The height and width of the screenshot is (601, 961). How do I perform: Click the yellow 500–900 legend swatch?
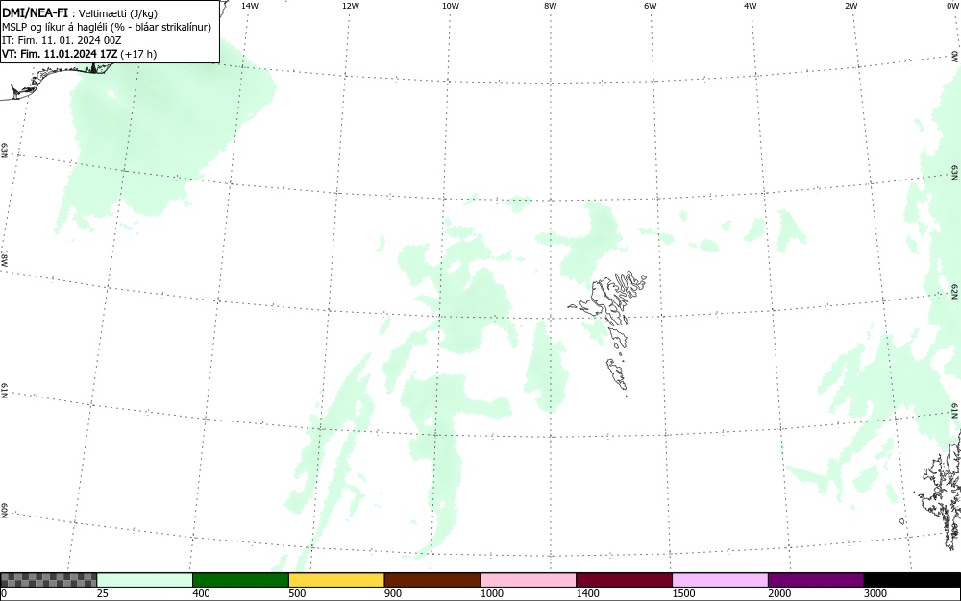tap(336, 580)
